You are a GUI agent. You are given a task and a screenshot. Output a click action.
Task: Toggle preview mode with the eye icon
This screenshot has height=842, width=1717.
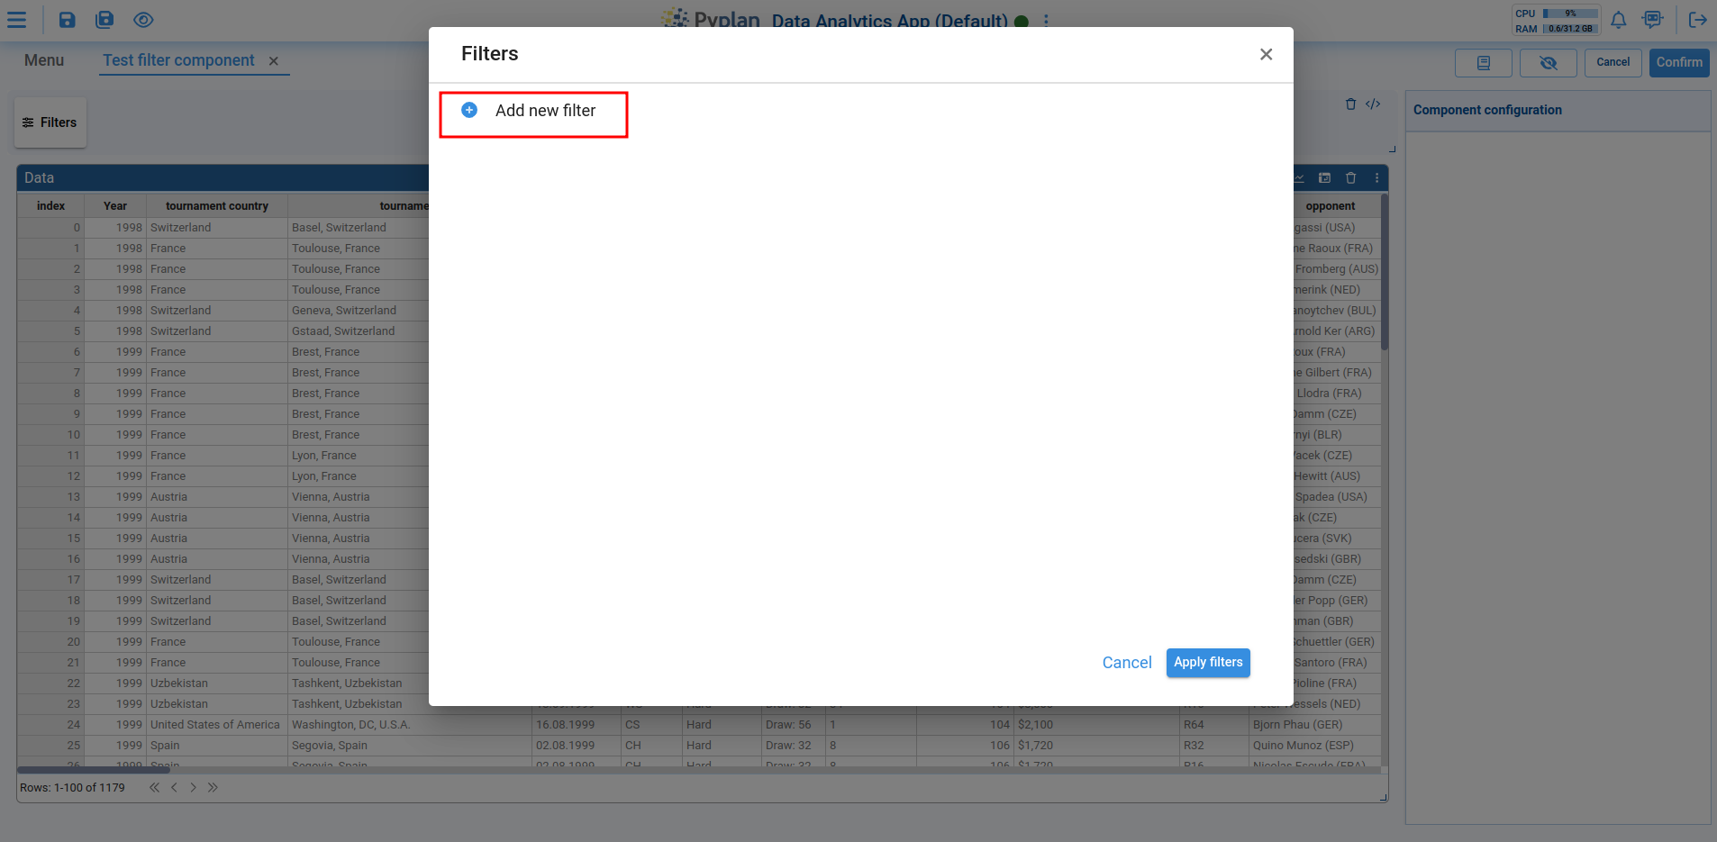[x=143, y=19]
